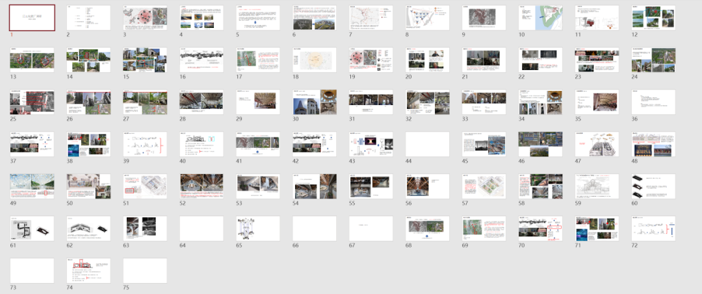Select slide 29 thumbnail
This screenshot has height=294, width=702.
click(x=258, y=102)
